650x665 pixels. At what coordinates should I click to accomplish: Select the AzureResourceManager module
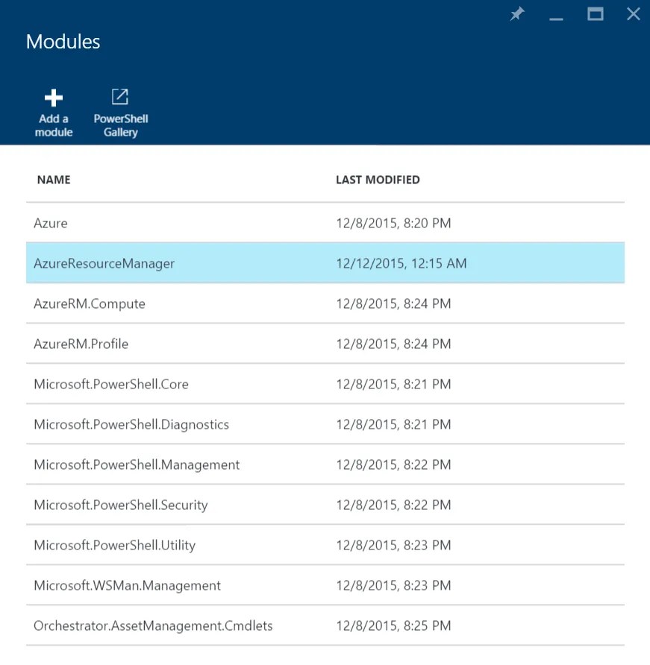325,263
